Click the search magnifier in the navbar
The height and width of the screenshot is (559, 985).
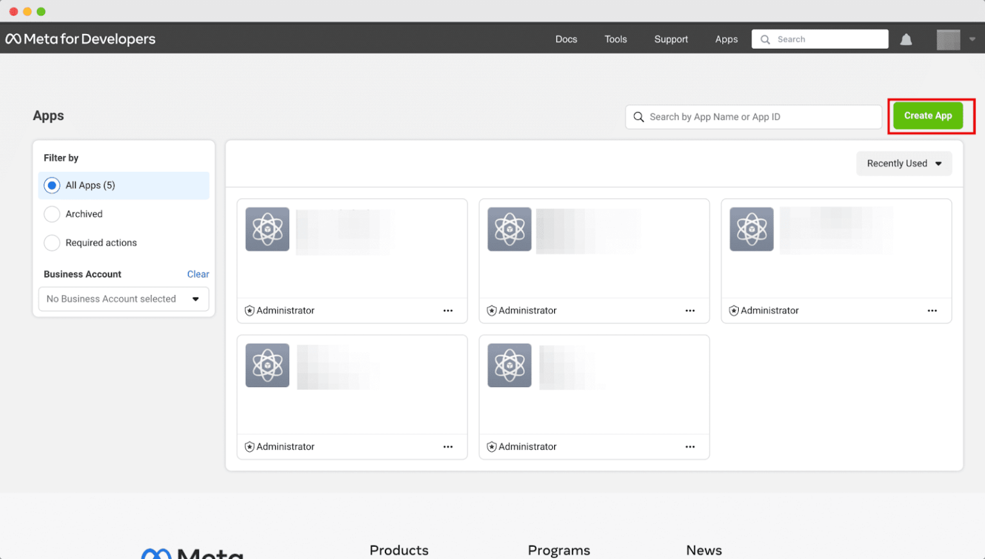point(765,39)
